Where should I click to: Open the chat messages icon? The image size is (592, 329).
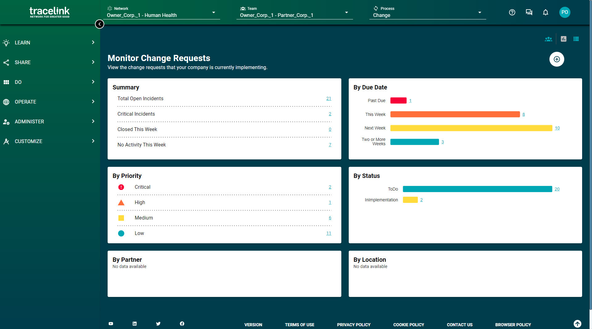[x=529, y=12]
